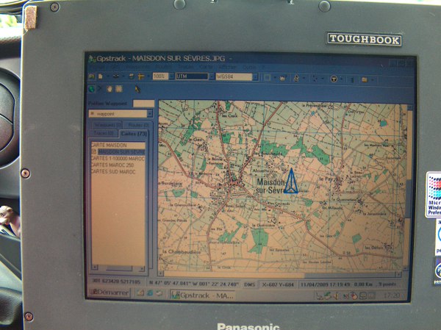Switch to the Routes tab

tap(136, 125)
